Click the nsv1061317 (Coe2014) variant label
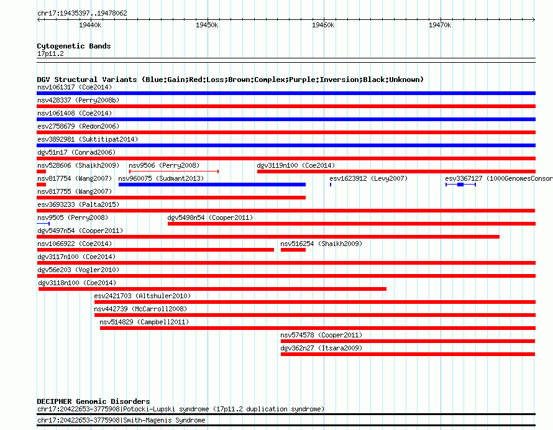The width and height of the screenshot is (553, 430). [x=75, y=87]
